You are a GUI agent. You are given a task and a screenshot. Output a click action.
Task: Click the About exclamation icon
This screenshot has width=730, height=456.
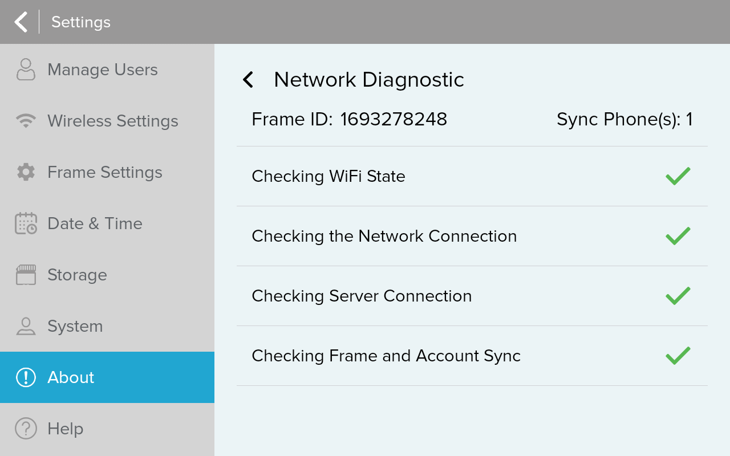click(26, 377)
